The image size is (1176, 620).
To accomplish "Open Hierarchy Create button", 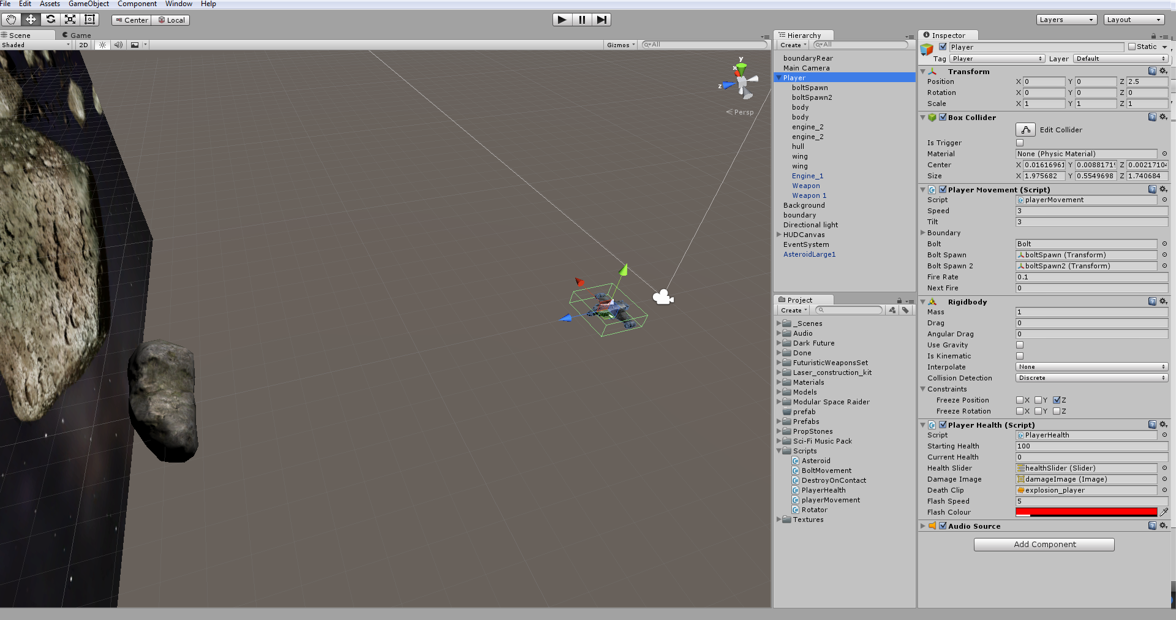I will [793, 45].
